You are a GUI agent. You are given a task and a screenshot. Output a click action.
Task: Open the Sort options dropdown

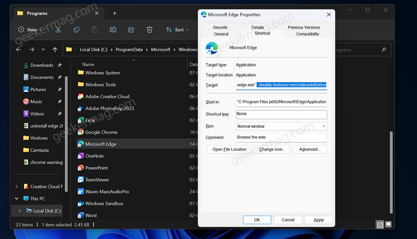click(x=177, y=30)
